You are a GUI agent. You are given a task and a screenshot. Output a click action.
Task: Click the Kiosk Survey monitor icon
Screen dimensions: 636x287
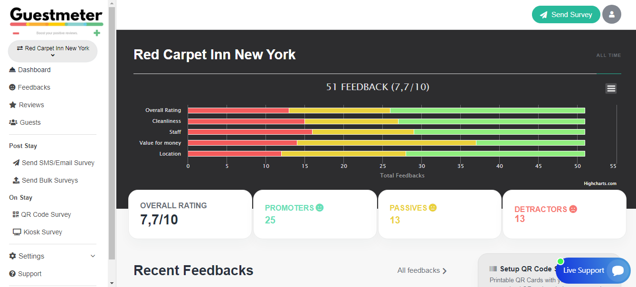pyautogui.click(x=17, y=232)
